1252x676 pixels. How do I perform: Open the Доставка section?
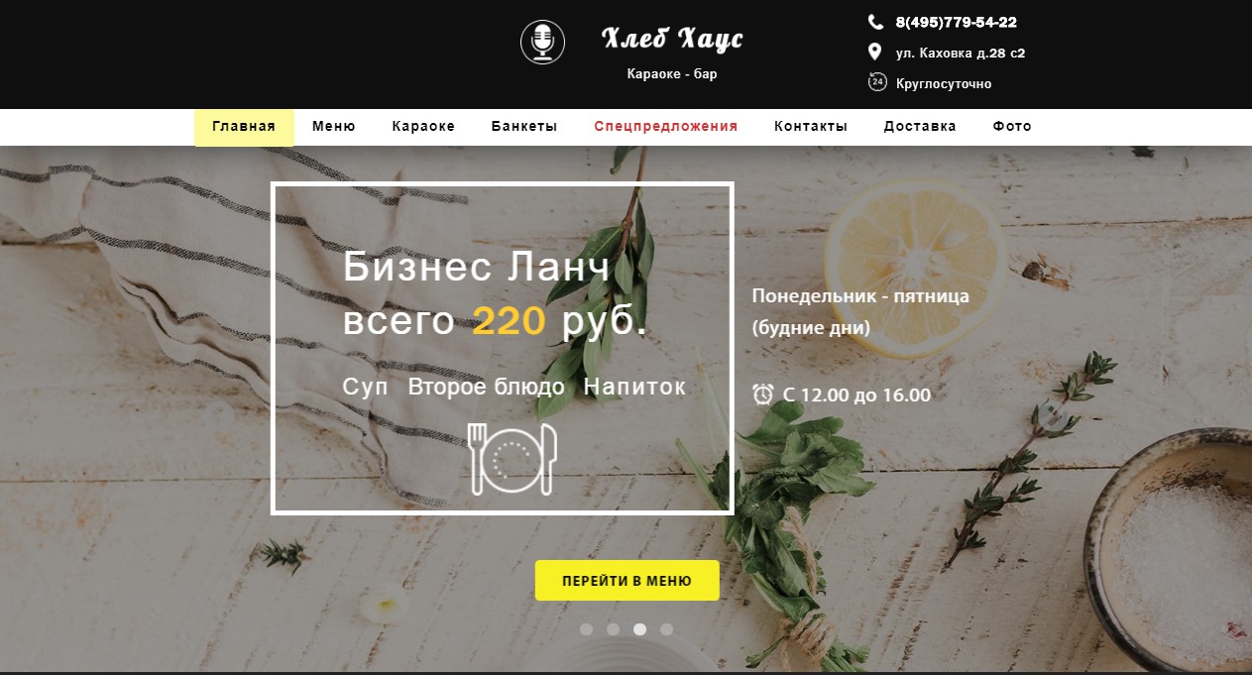[920, 127]
